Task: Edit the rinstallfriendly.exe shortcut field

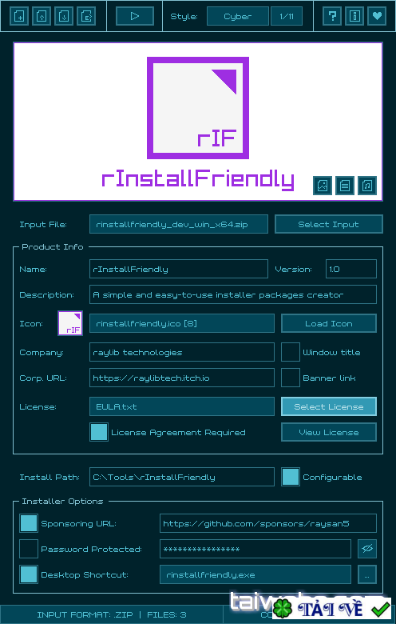Action: 255,574
